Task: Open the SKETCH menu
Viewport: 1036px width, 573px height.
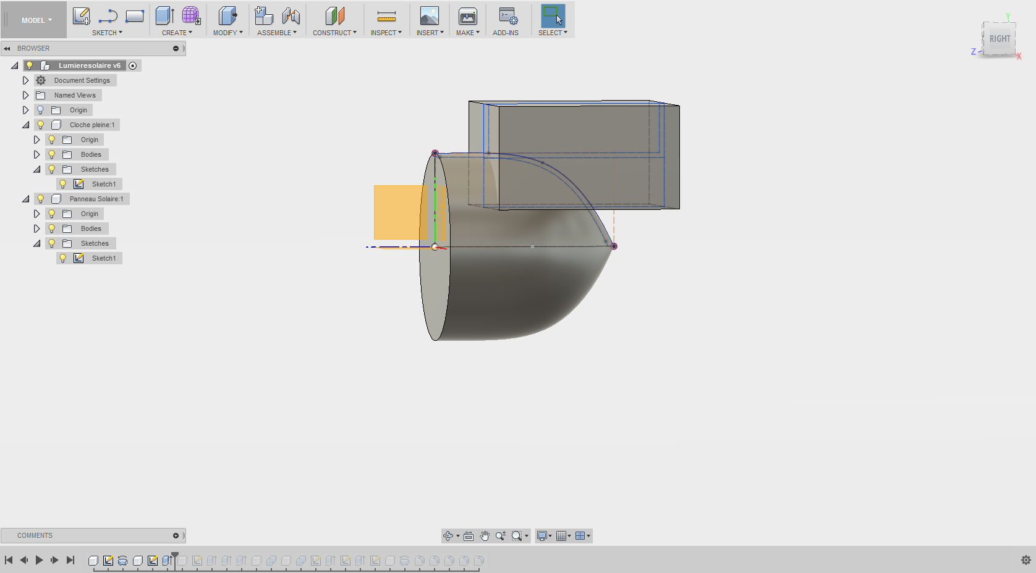Action: click(107, 33)
